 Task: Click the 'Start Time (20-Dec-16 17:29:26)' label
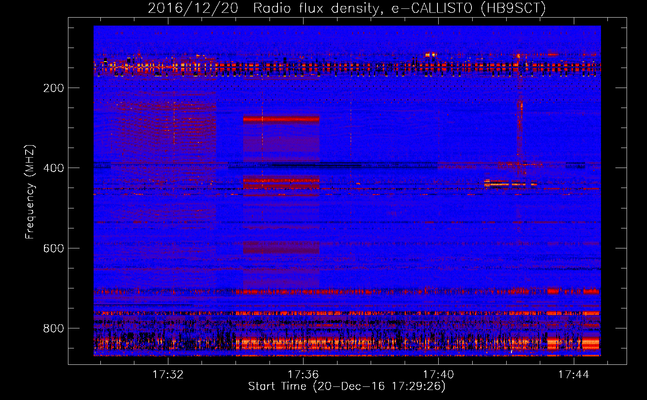tap(347, 386)
